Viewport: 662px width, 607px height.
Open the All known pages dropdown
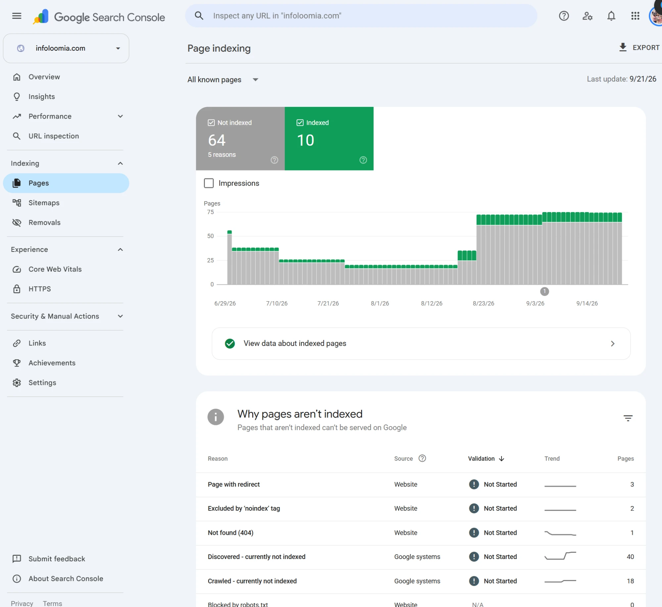223,80
